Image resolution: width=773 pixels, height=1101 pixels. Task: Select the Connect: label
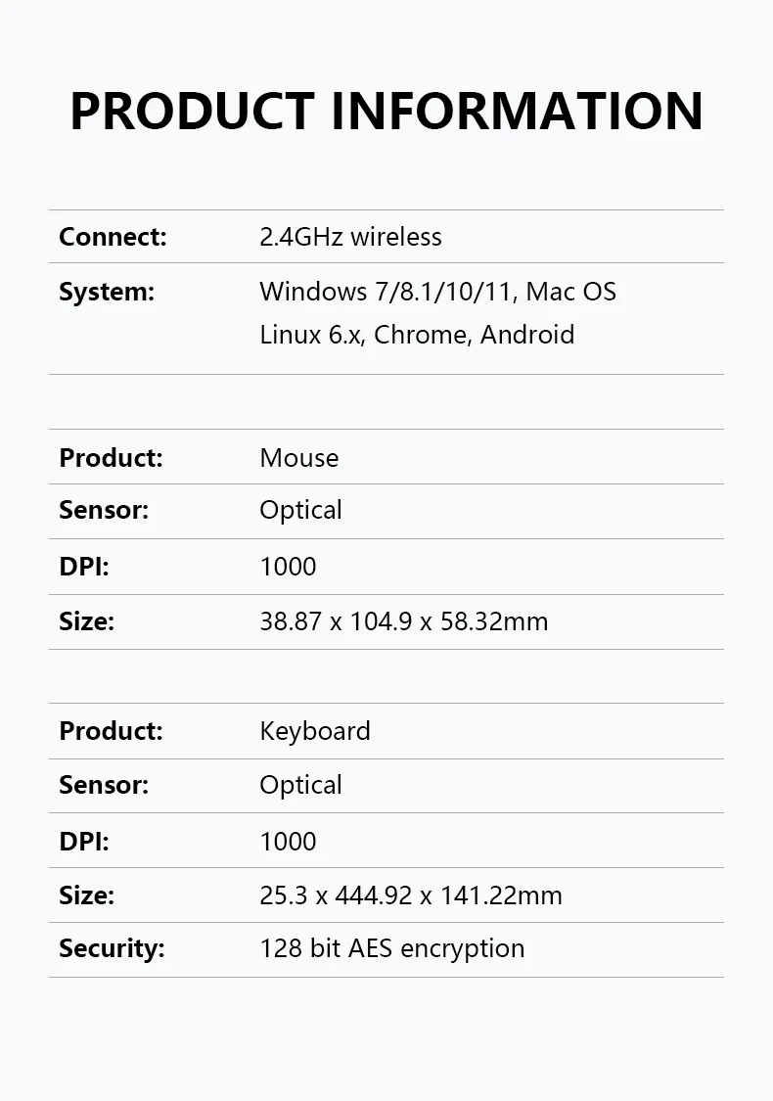point(114,237)
